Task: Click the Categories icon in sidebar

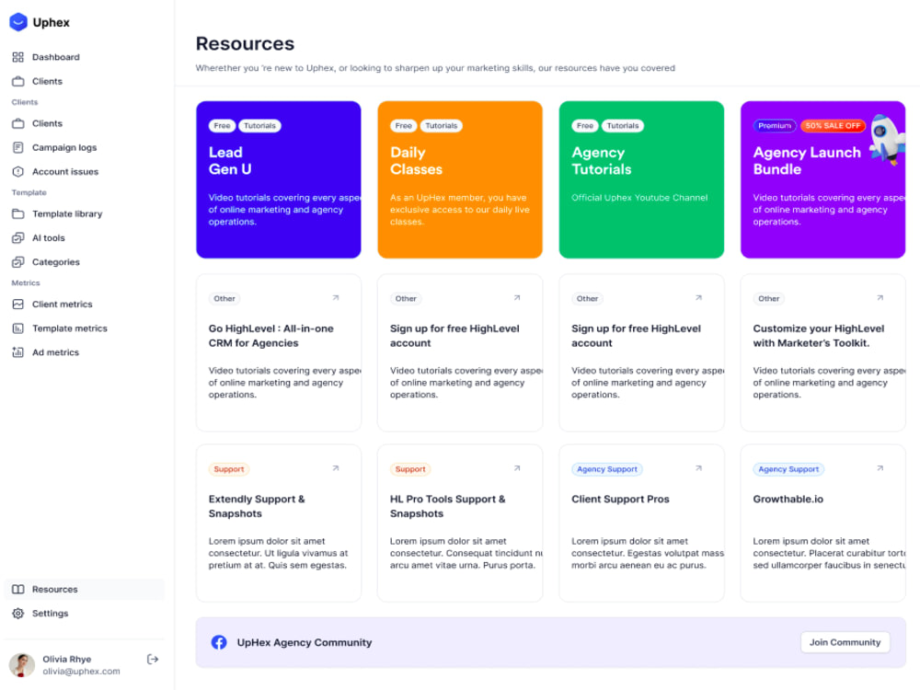Action: pyautogui.click(x=18, y=261)
